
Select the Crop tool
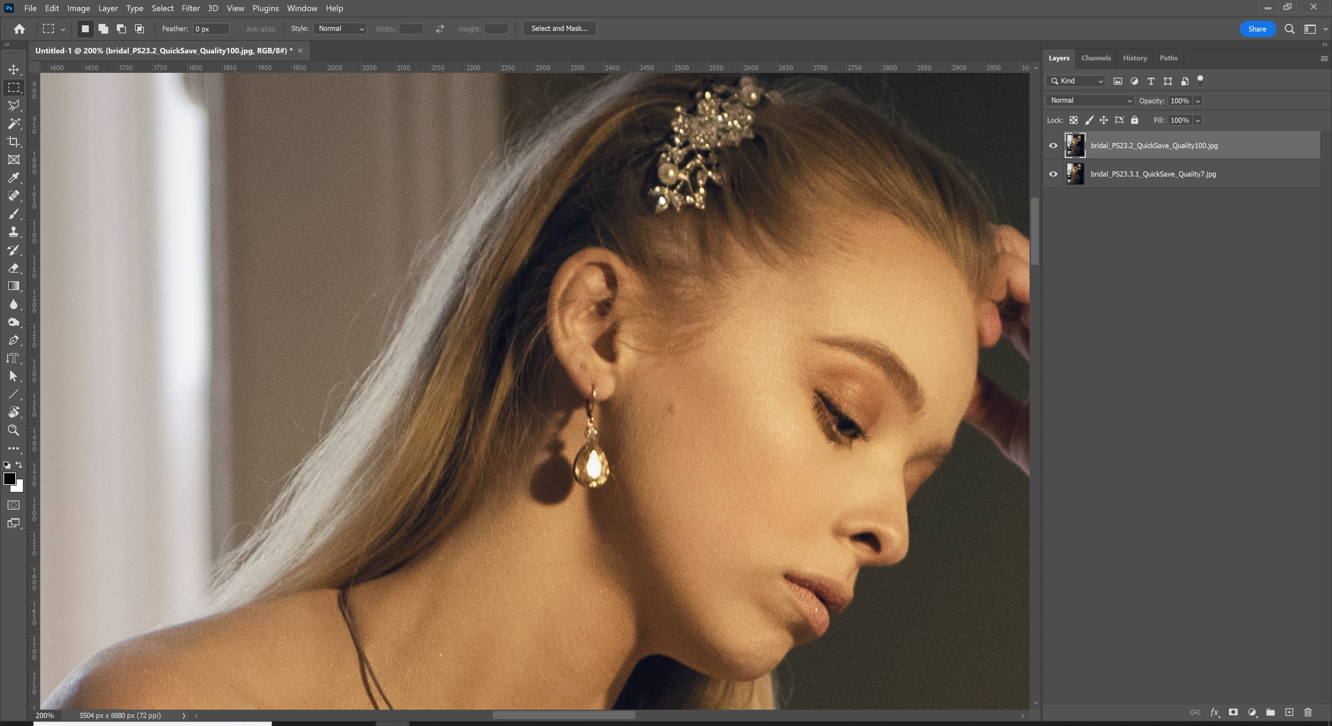[x=14, y=142]
